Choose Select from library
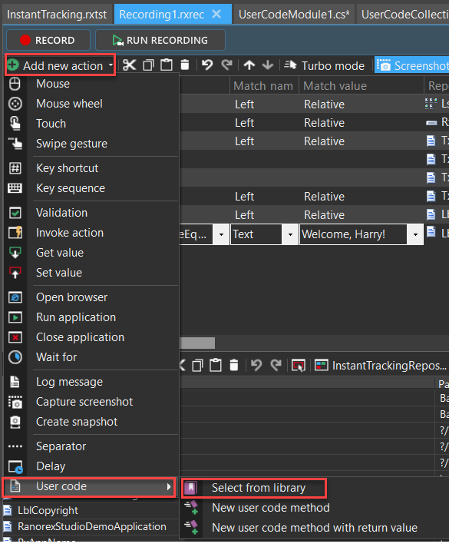Screen dimensions: 449x547 point(254,488)
